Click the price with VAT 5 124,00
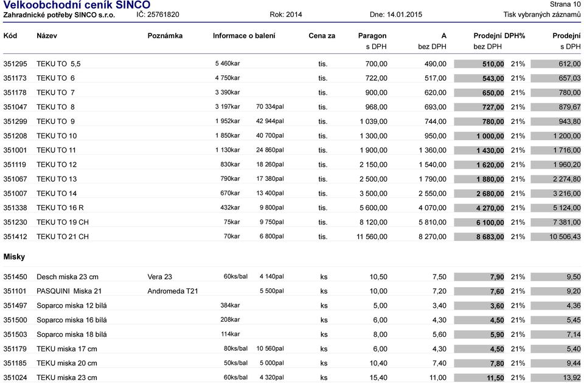Viewport: 584px width, 383px height. (555, 208)
